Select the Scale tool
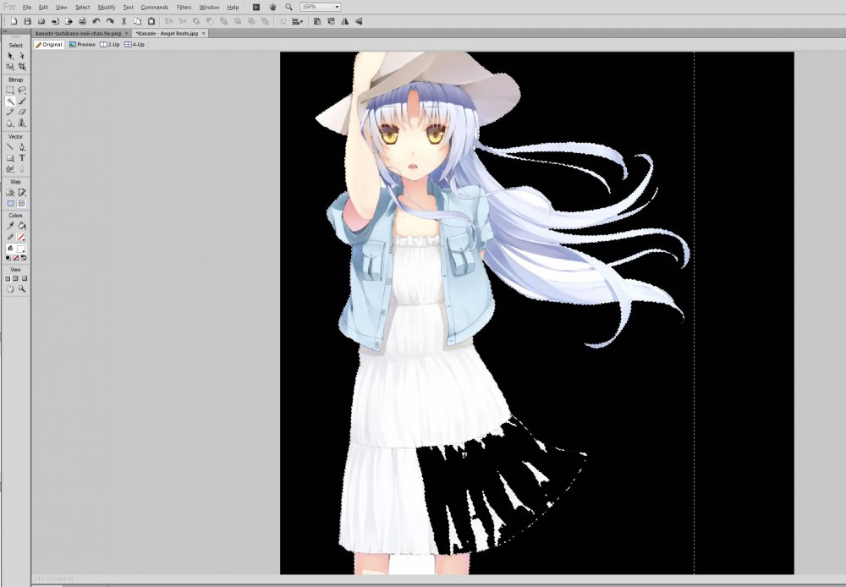846x587 pixels. [10, 66]
